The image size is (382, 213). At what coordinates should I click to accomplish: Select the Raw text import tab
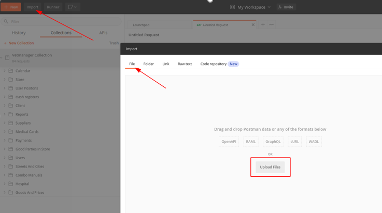tap(185, 64)
